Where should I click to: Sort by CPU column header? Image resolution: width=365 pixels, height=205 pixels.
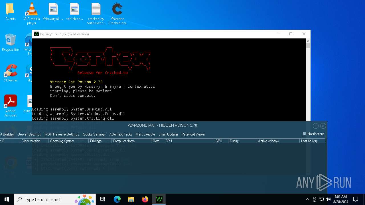[x=189, y=141]
